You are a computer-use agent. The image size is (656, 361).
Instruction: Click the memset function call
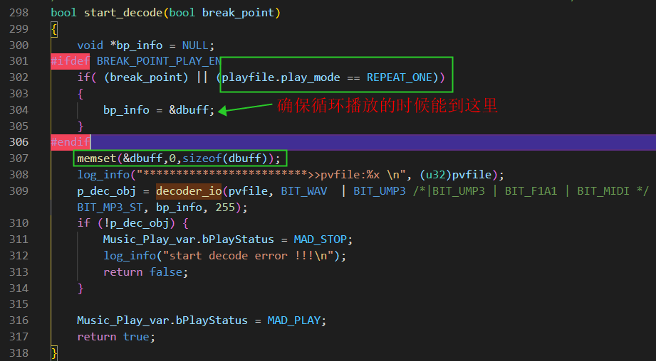pyautogui.click(x=97, y=158)
